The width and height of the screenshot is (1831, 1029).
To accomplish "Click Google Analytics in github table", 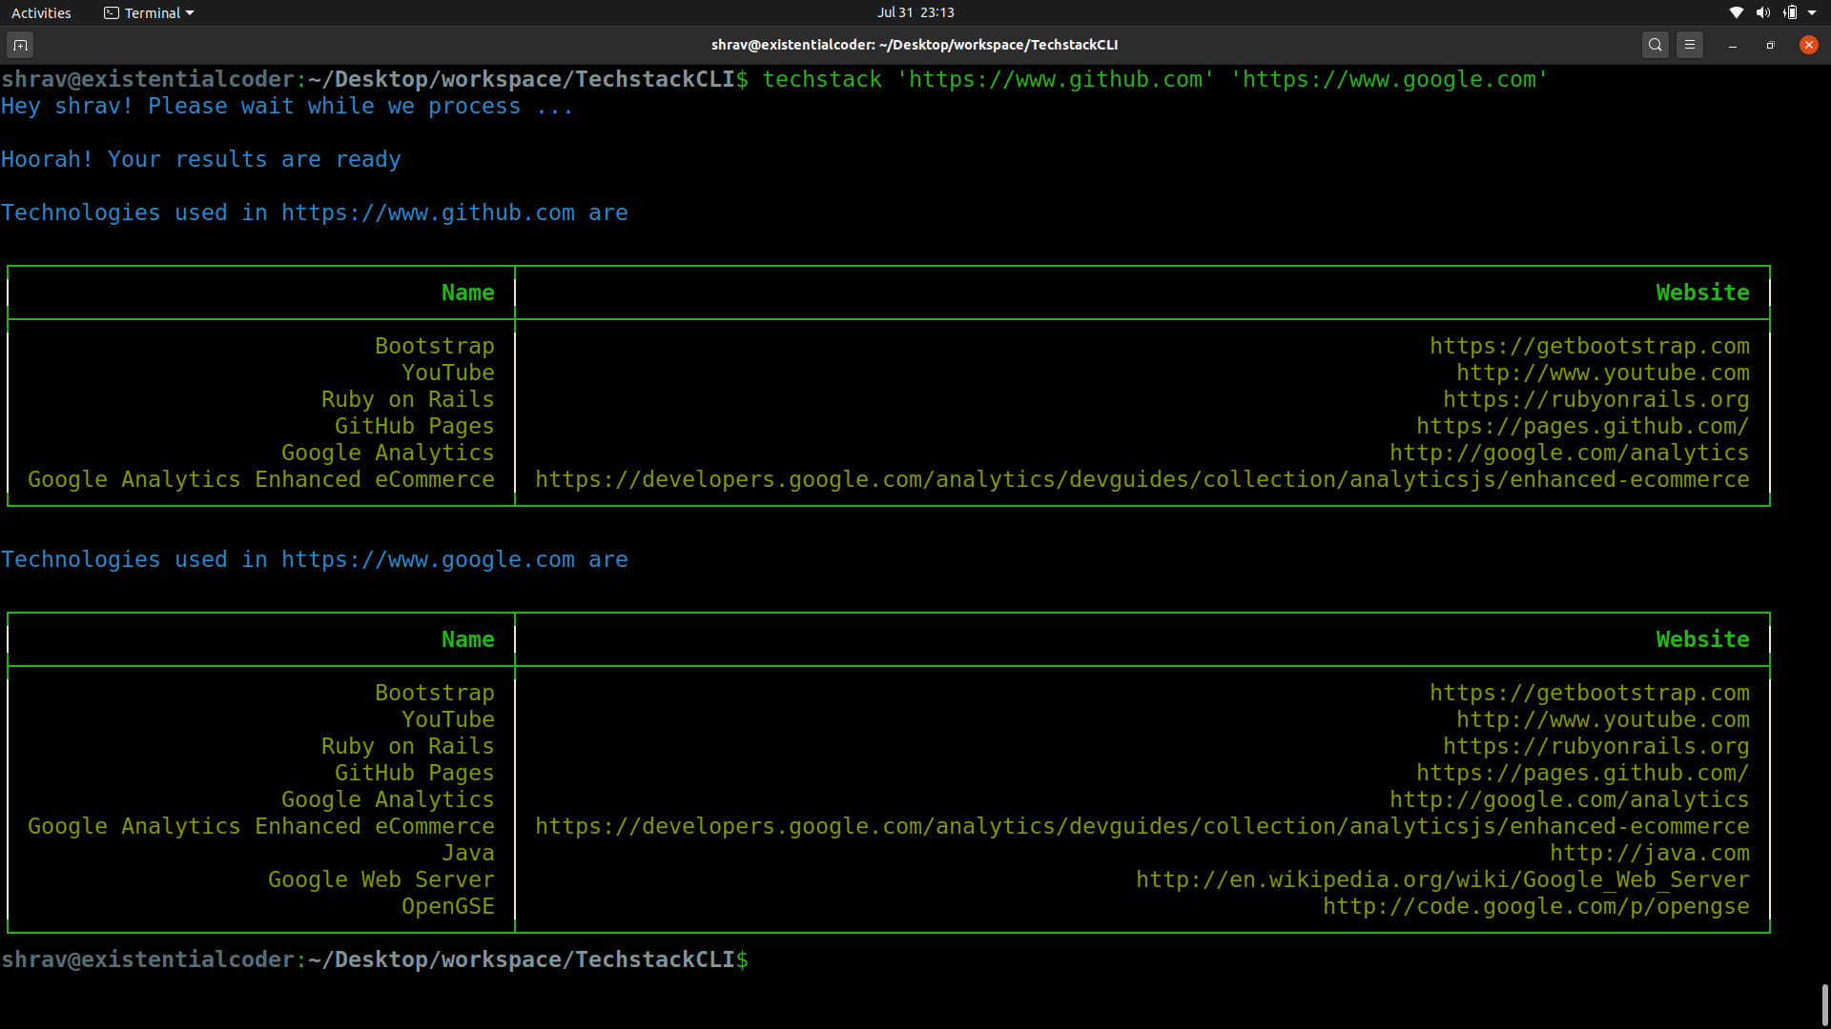I will point(388,454).
